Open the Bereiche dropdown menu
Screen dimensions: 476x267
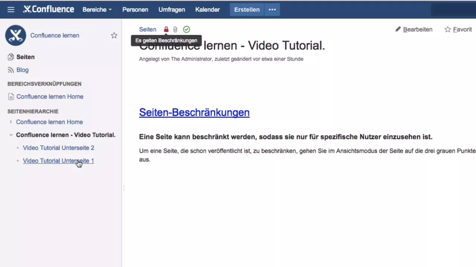tap(97, 10)
